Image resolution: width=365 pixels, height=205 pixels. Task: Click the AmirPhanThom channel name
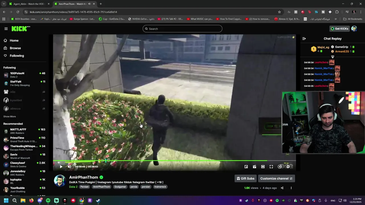point(84,177)
